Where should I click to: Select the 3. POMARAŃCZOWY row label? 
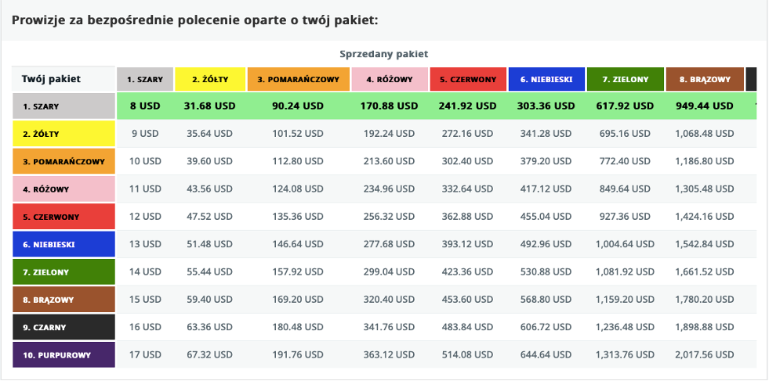point(63,161)
